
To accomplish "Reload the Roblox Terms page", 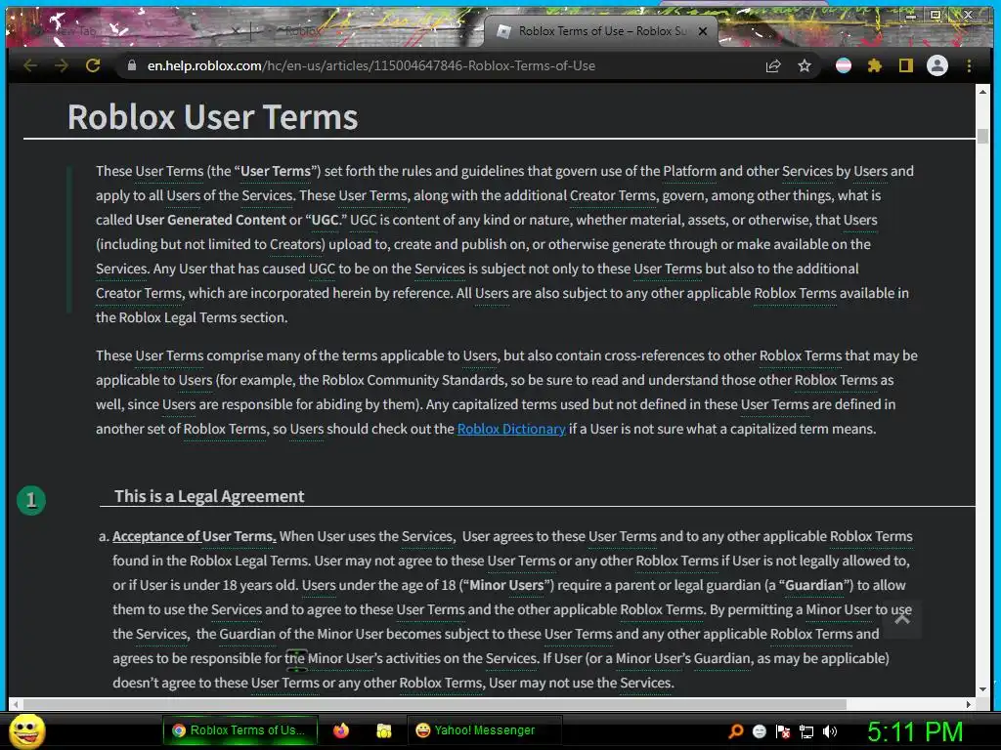I will (x=93, y=65).
